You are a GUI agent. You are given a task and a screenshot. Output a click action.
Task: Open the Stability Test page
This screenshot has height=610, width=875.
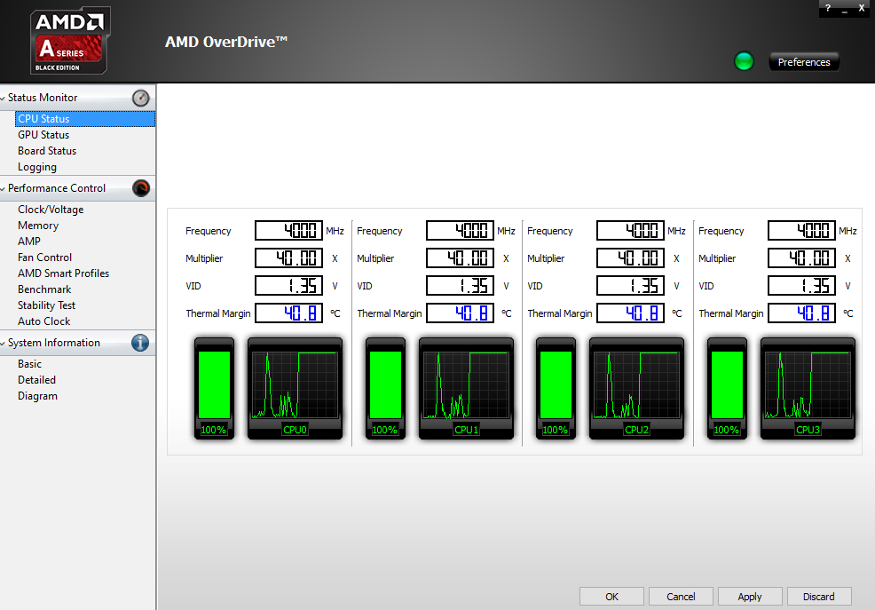point(47,305)
